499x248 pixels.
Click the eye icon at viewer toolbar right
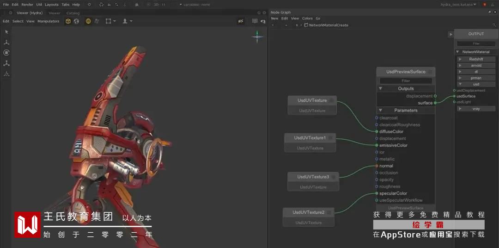[263, 21]
